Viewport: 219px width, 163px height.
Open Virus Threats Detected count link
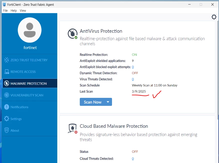(x=133, y=79)
